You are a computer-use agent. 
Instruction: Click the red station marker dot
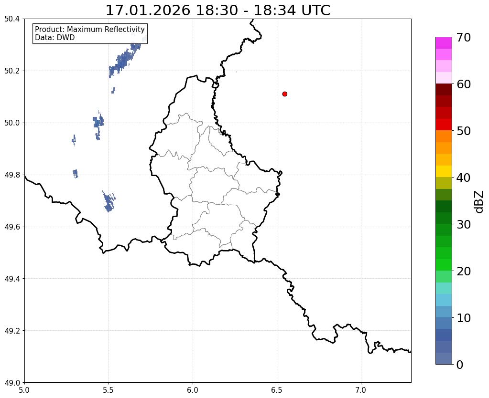(x=284, y=94)
